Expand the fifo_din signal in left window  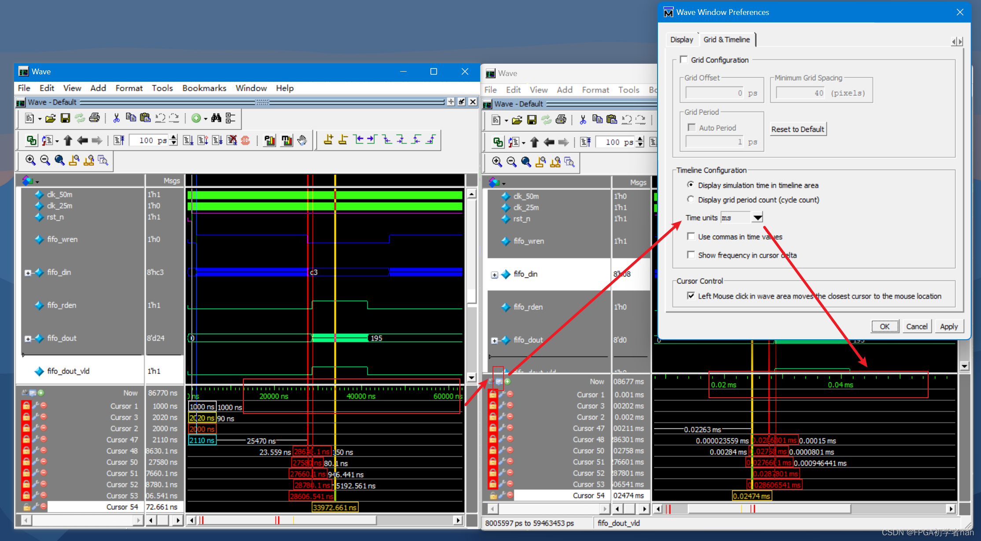(28, 273)
